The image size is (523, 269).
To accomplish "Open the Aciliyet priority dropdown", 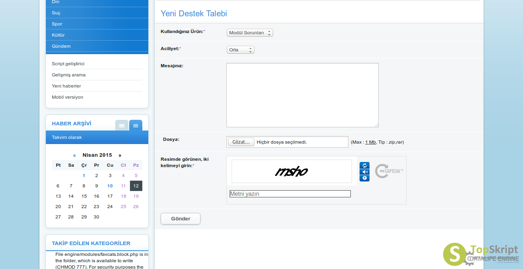I will [x=240, y=50].
